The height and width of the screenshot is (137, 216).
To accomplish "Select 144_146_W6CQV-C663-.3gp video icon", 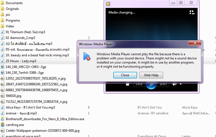I will point(2,67).
